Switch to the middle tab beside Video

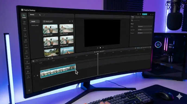138,17
